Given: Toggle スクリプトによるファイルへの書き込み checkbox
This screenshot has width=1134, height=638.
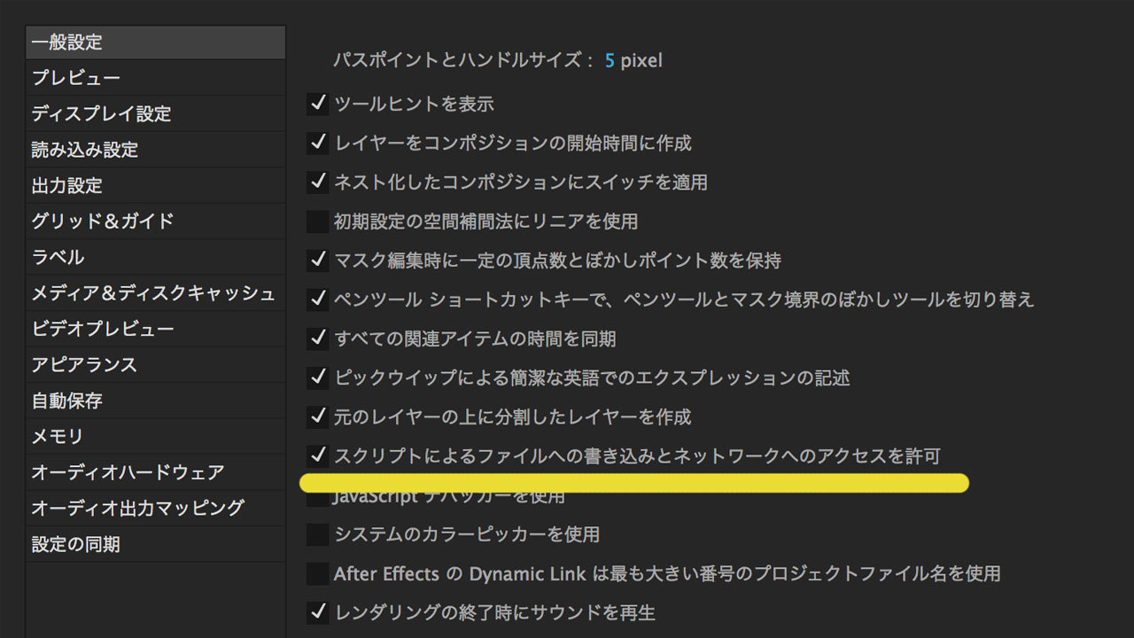Looking at the screenshot, I should coord(317,456).
